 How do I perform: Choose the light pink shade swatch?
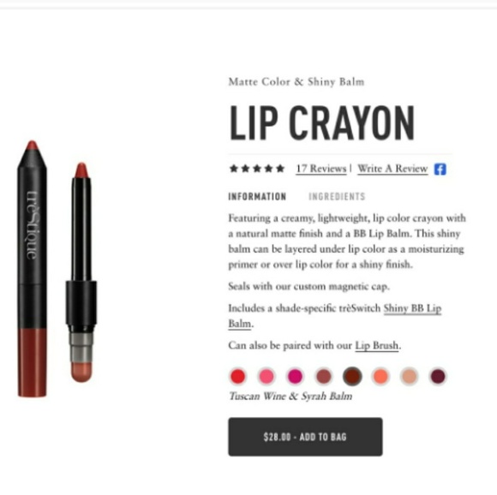266,376
